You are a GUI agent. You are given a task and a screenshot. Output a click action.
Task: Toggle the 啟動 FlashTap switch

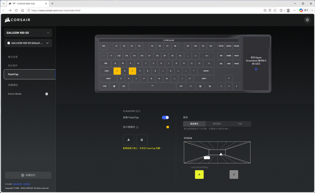point(165,117)
